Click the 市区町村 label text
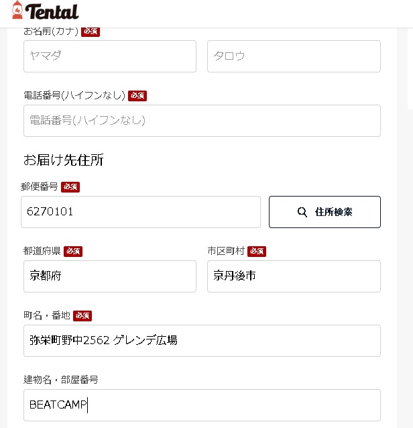Image resolution: width=413 pixels, height=428 pixels. click(x=226, y=251)
